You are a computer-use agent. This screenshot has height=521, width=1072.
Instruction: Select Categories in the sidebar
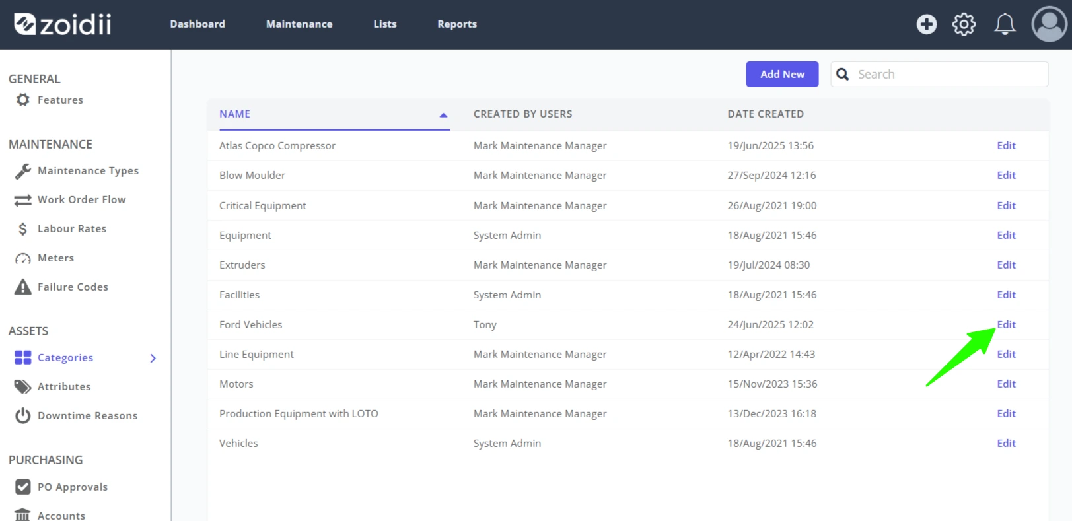(65, 357)
